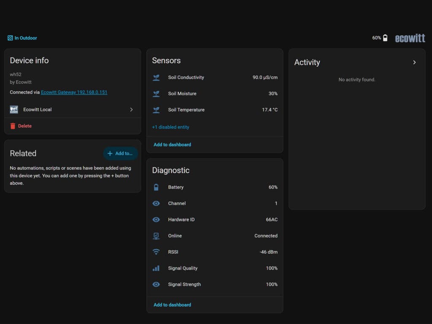Click the Soil Moisture sprout icon
Screen dimensions: 432x324
(156, 94)
